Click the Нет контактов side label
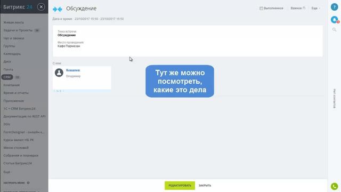The image size is (341, 192). point(335,98)
